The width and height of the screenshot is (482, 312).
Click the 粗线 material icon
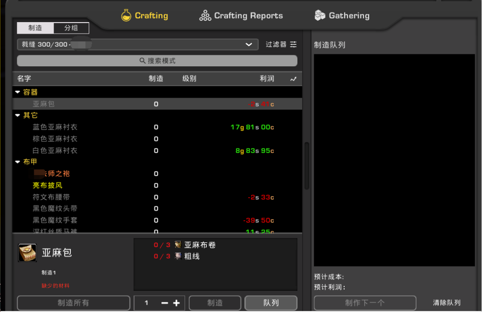(x=178, y=256)
